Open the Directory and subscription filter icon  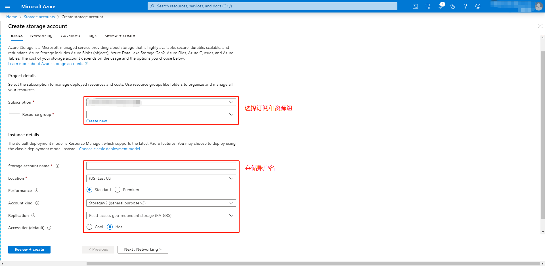(428, 6)
